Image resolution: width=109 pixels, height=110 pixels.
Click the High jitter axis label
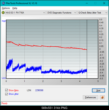point(4,21)
